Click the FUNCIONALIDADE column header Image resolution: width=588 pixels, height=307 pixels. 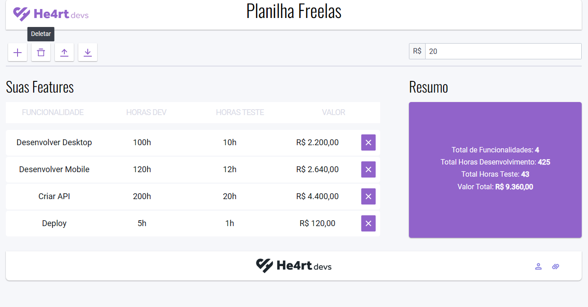coord(53,112)
